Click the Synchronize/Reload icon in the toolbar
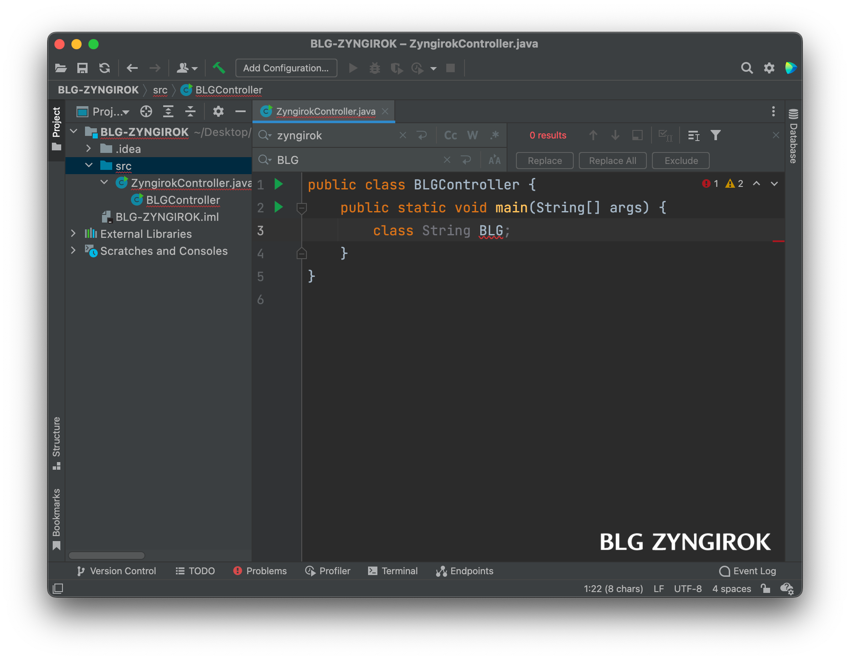Image resolution: width=850 pixels, height=660 pixels. click(105, 68)
